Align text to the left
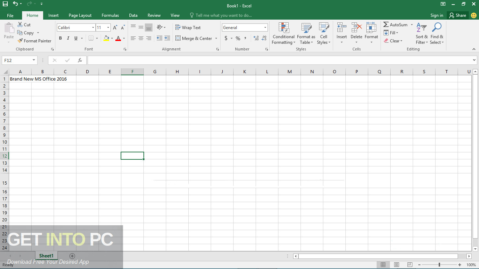Image resolution: width=479 pixels, height=269 pixels. (133, 38)
